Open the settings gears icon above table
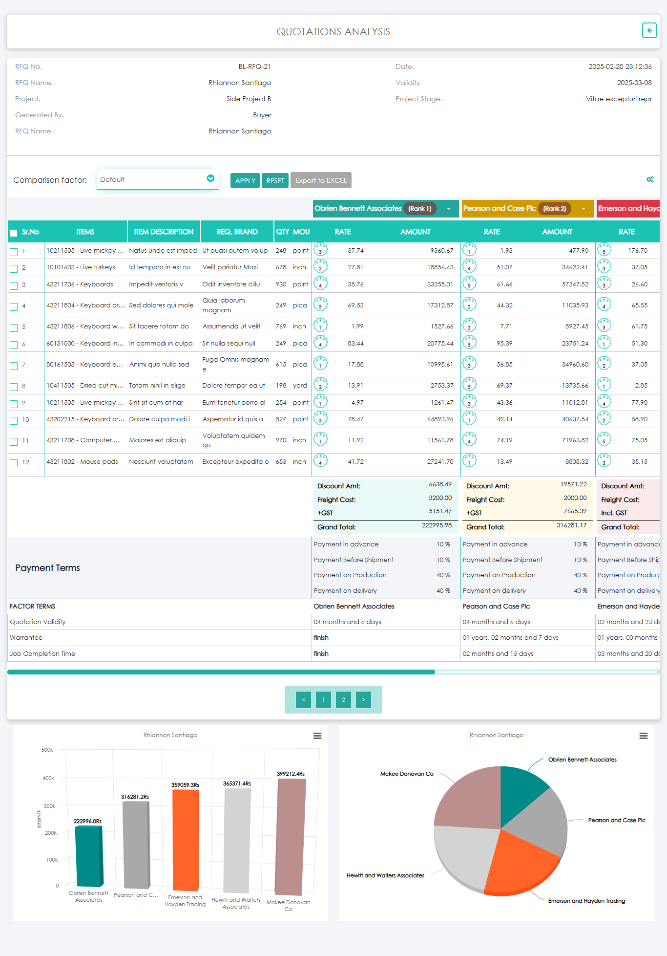 coord(650,179)
